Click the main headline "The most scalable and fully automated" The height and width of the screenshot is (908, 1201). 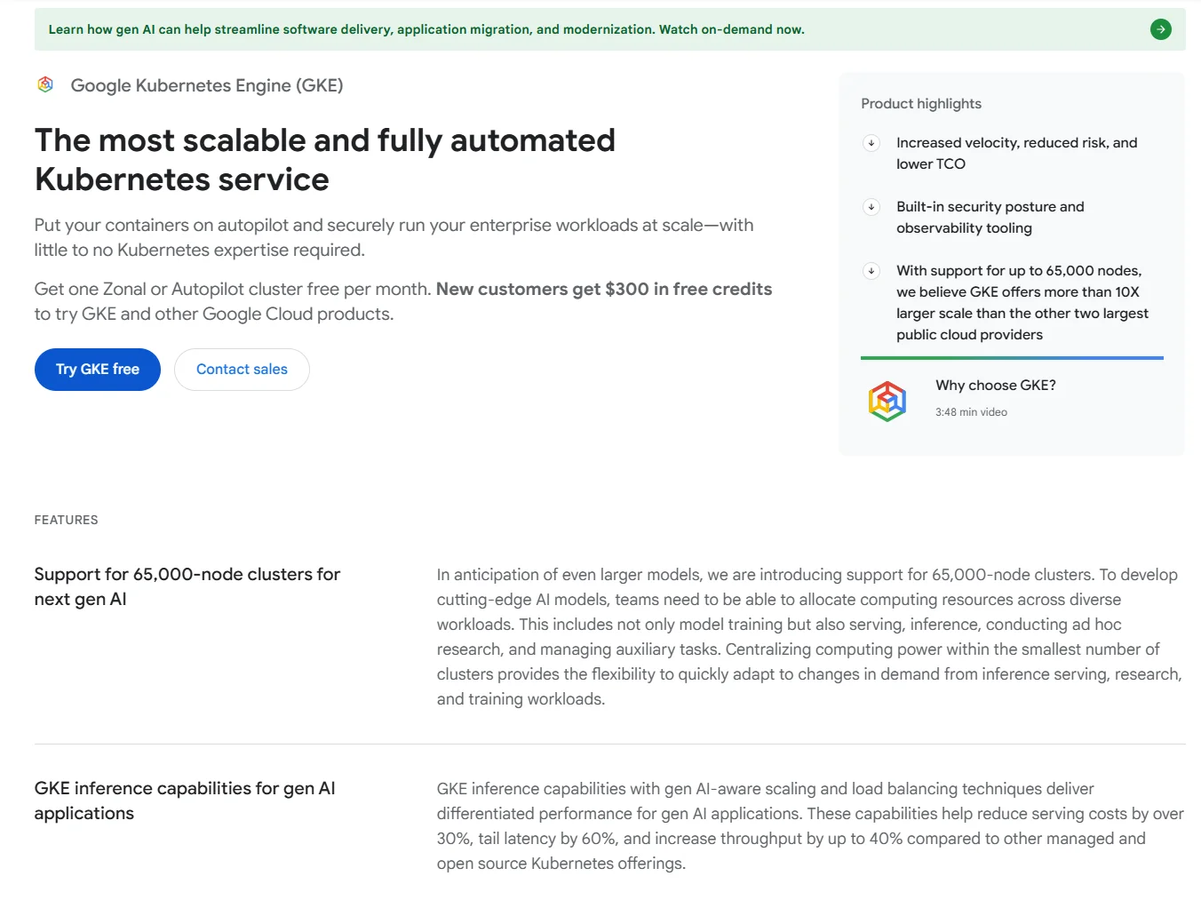(x=325, y=160)
